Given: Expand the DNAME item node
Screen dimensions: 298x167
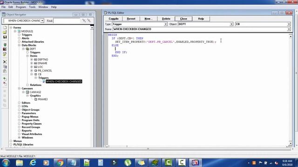Looking at the screenshot, I should point(32,63).
